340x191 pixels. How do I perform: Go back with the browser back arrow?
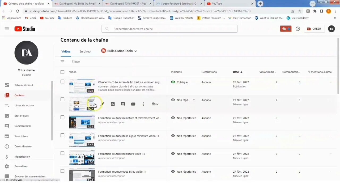pos(4,11)
